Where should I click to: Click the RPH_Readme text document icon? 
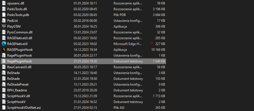4,90
